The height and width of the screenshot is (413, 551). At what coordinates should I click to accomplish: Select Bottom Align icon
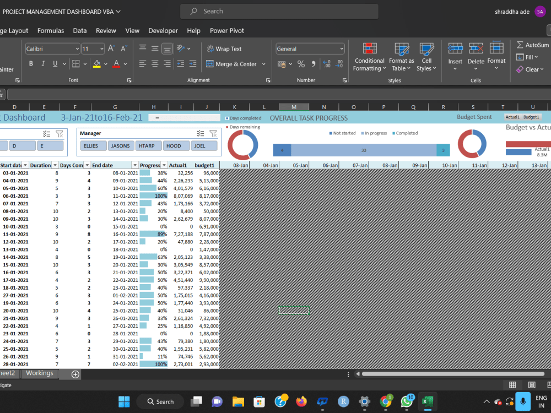[167, 48]
